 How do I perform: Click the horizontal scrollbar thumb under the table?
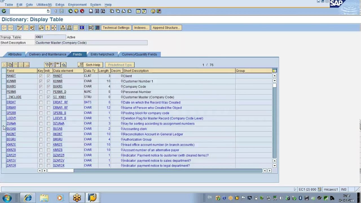tap(61, 171)
